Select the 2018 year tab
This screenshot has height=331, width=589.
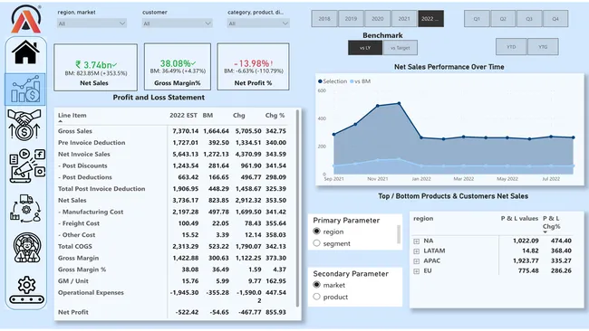(x=324, y=19)
